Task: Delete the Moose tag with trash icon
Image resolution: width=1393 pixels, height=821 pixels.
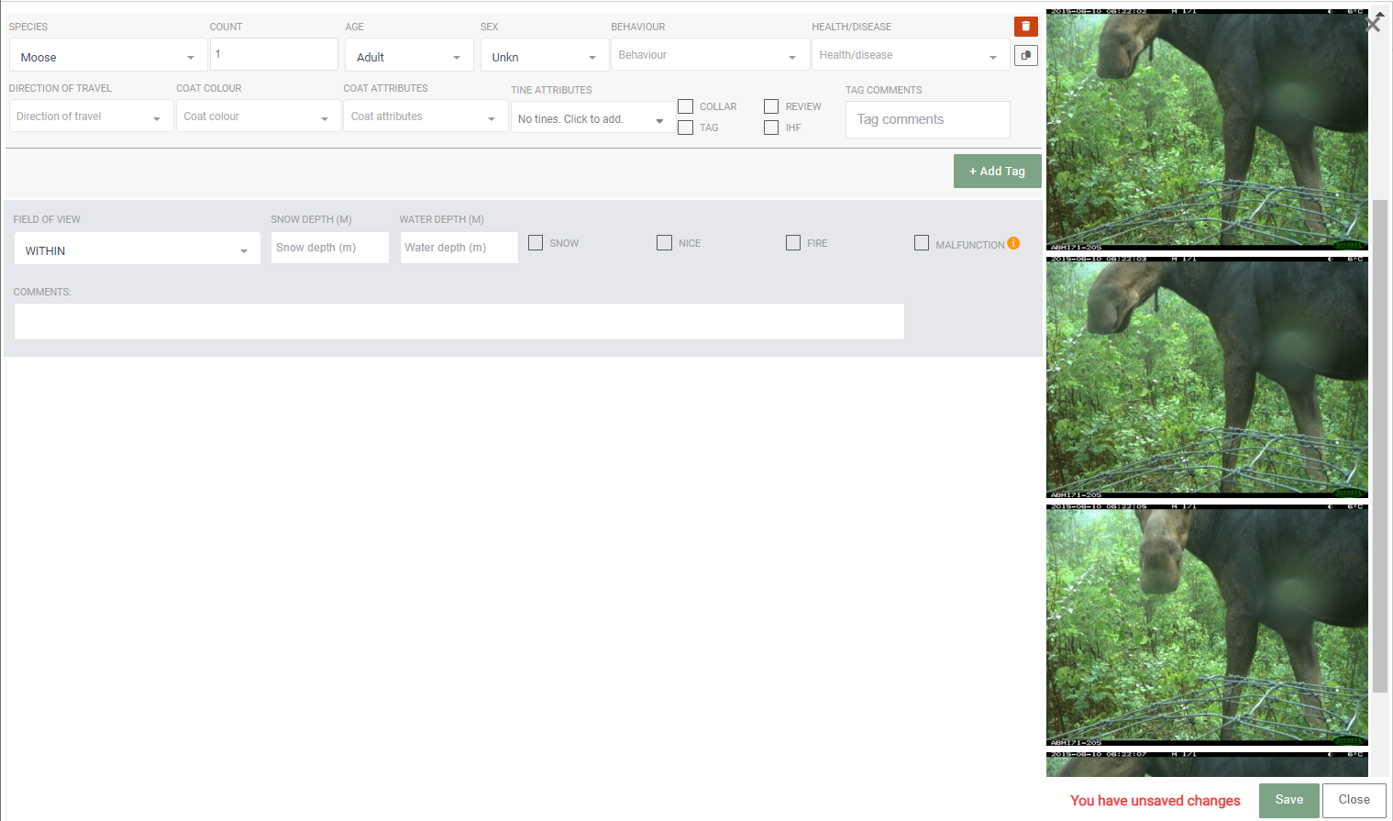Action: click(x=1025, y=27)
